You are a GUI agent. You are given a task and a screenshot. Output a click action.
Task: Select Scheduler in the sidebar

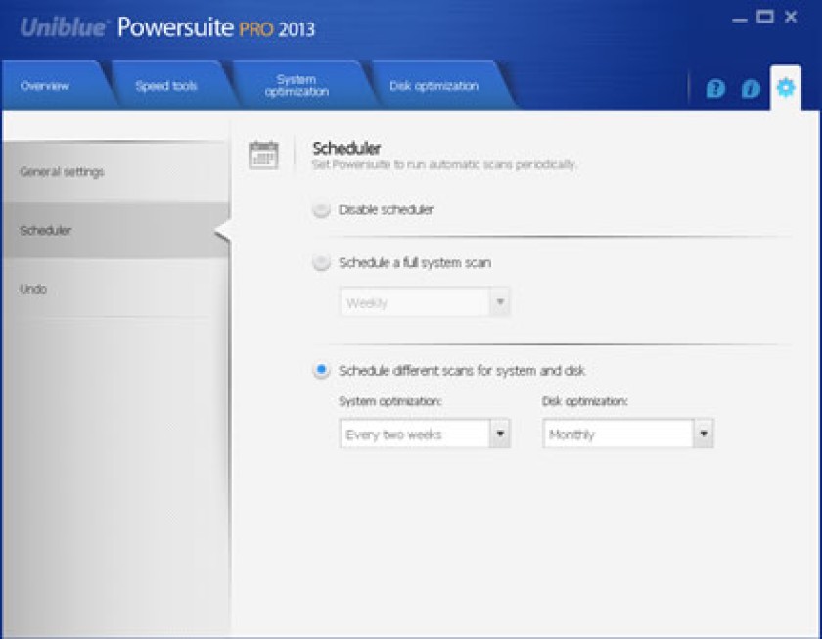pos(115,230)
